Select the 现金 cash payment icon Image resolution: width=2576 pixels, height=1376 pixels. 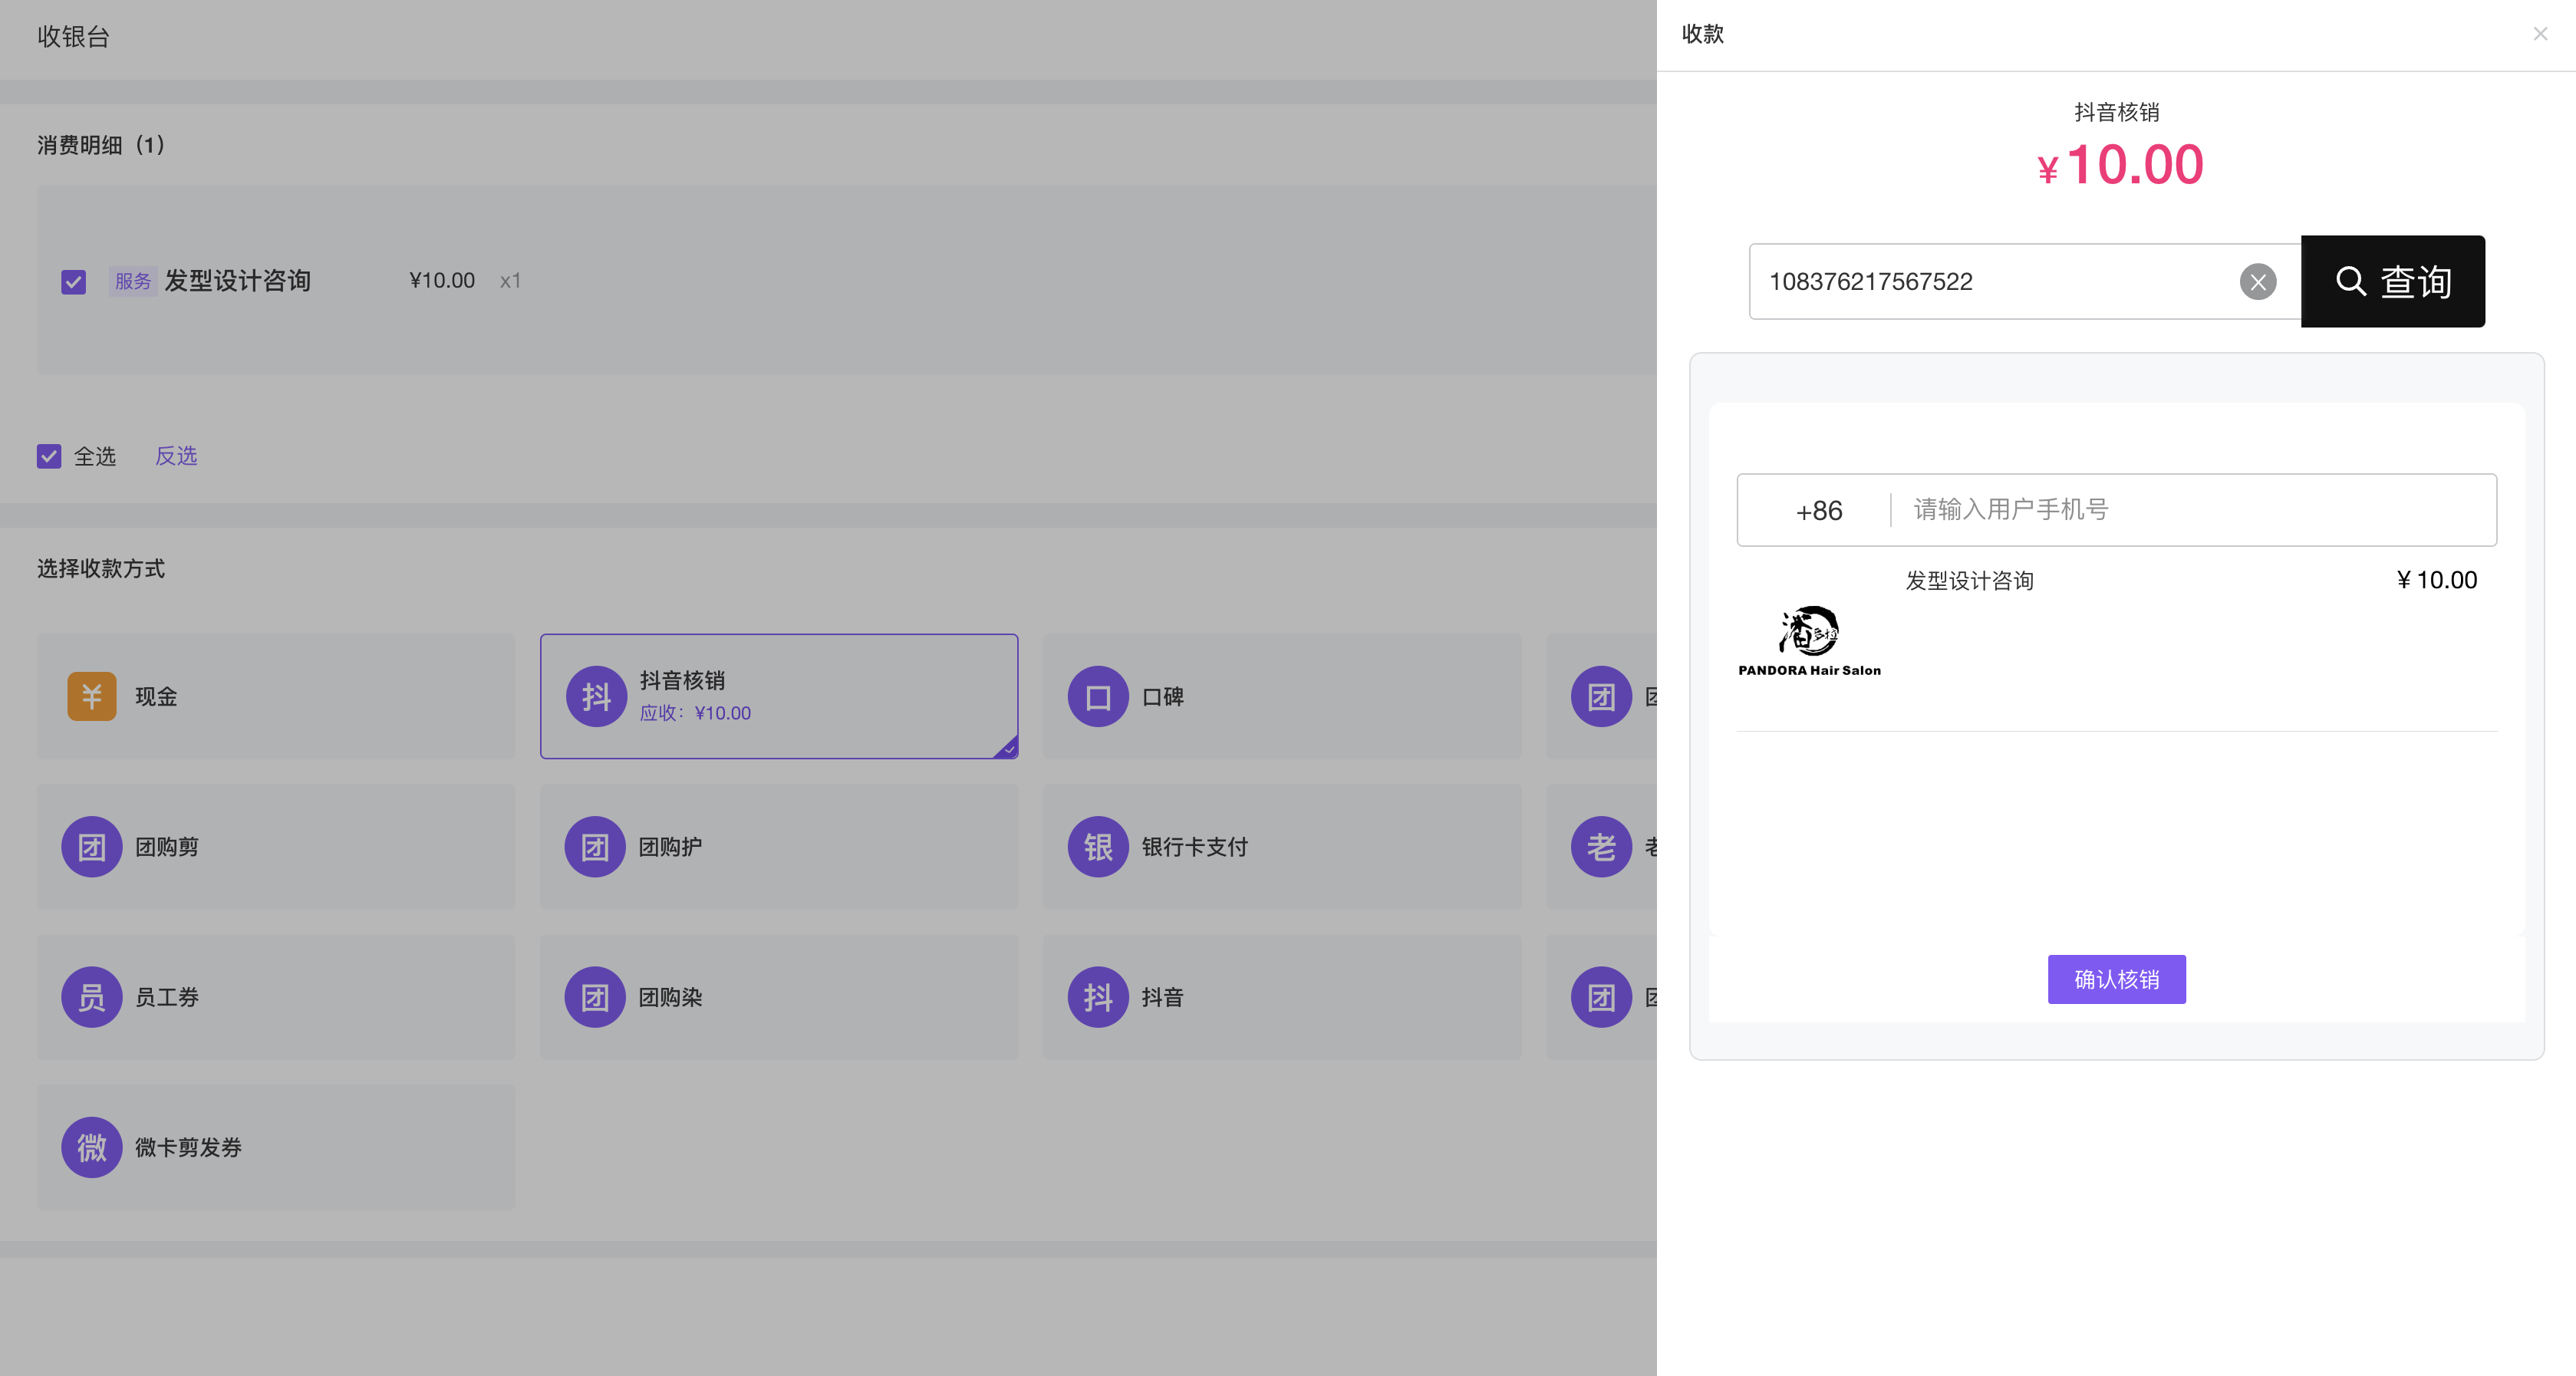pos(92,697)
